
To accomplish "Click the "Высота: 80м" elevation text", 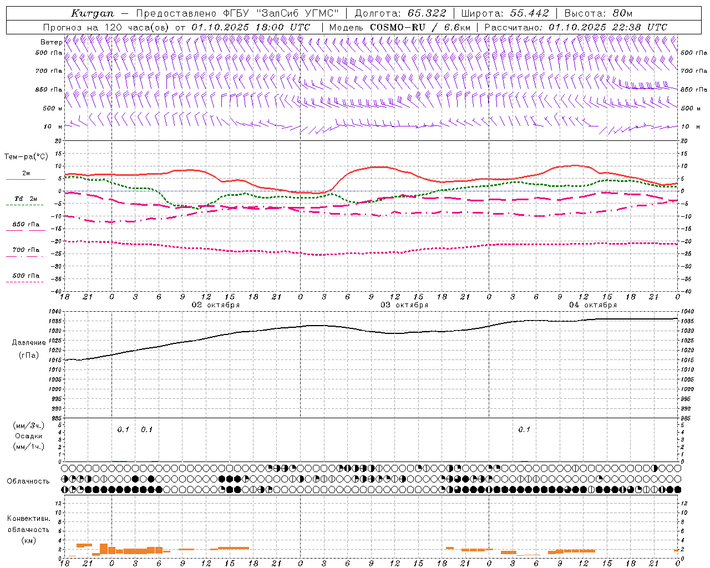I will pyautogui.click(x=599, y=13).
